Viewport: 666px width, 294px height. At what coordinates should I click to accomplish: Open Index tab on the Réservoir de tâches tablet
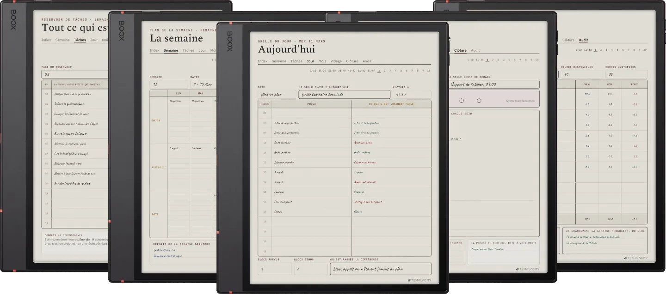(x=46, y=40)
